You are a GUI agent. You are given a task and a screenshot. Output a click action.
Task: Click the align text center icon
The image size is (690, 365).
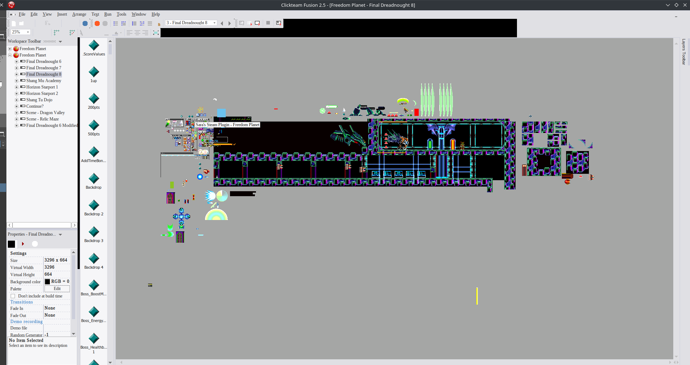(137, 33)
